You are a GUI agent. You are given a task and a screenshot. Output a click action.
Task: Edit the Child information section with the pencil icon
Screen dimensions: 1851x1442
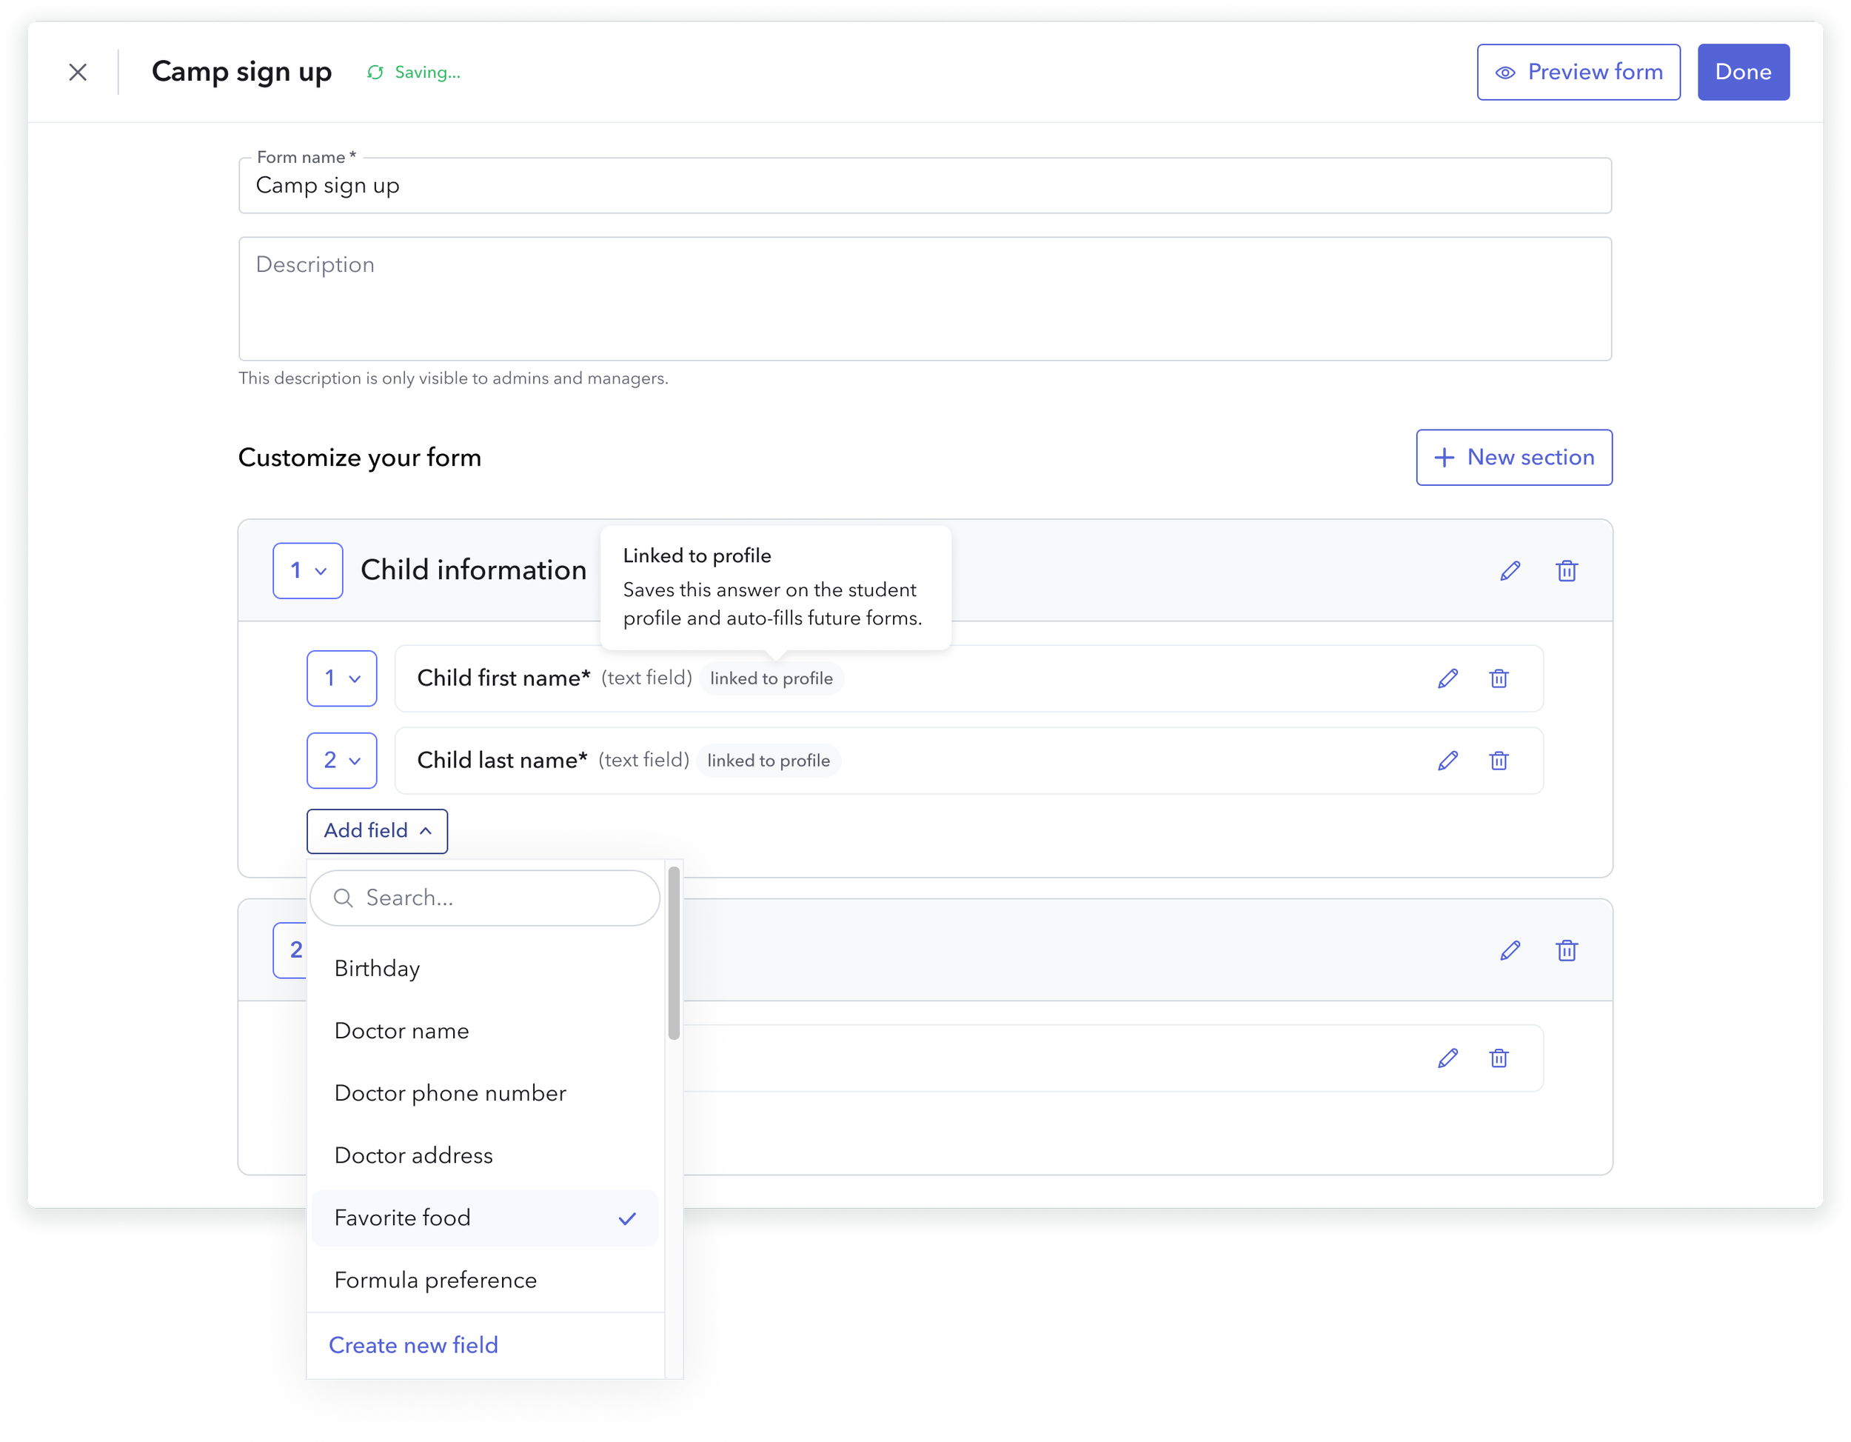pyautogui.click(x=1510, y=570)
